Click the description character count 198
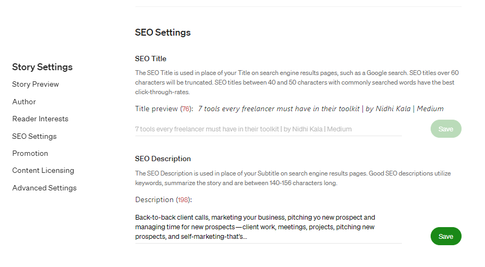485x267 pixels. [x=183, y=200]
